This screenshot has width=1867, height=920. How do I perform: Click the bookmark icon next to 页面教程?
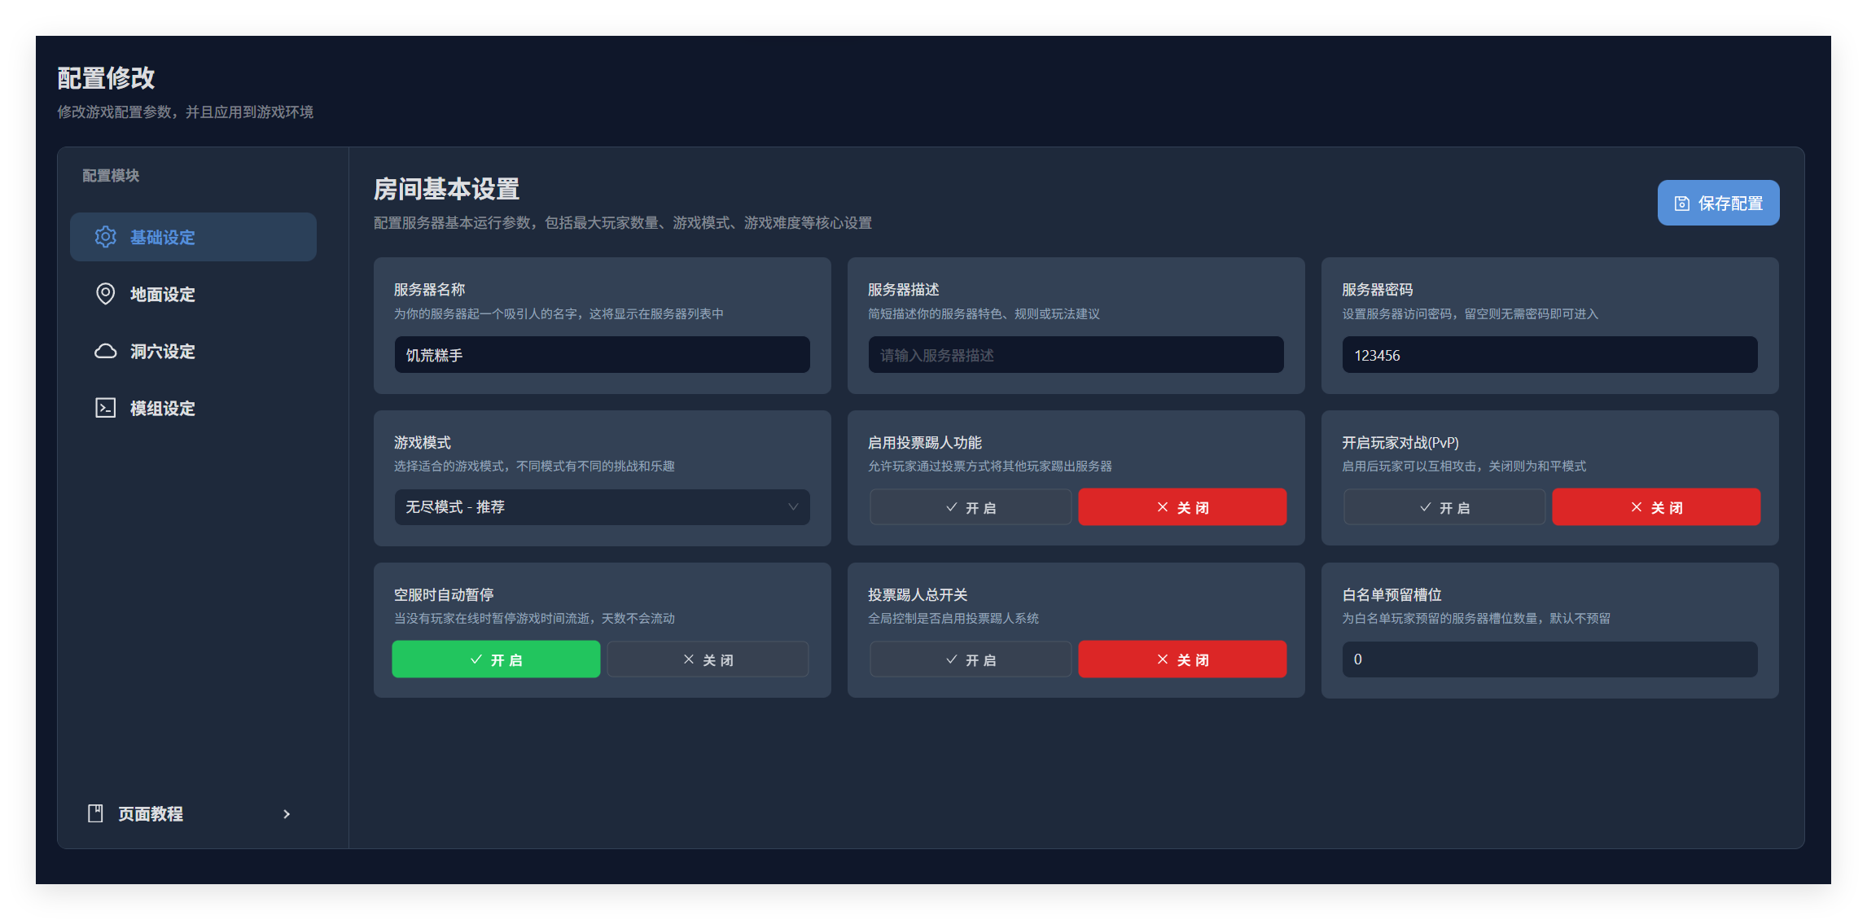pyautogui.click(x=95, y=813)
